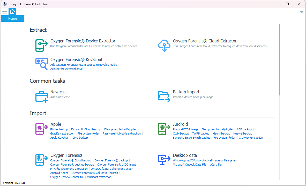Click the Oxygen Forensics import icon
The height and width of the screenshot is (186, 306).
pos(41,160)
